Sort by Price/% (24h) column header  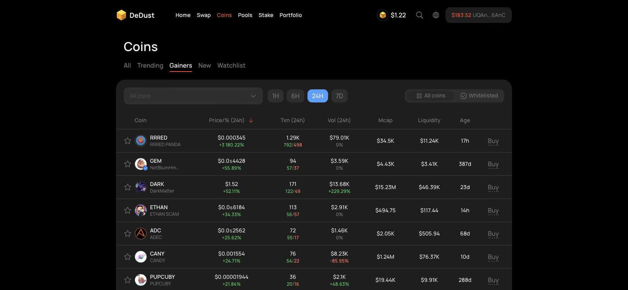[x=227, y=120]
